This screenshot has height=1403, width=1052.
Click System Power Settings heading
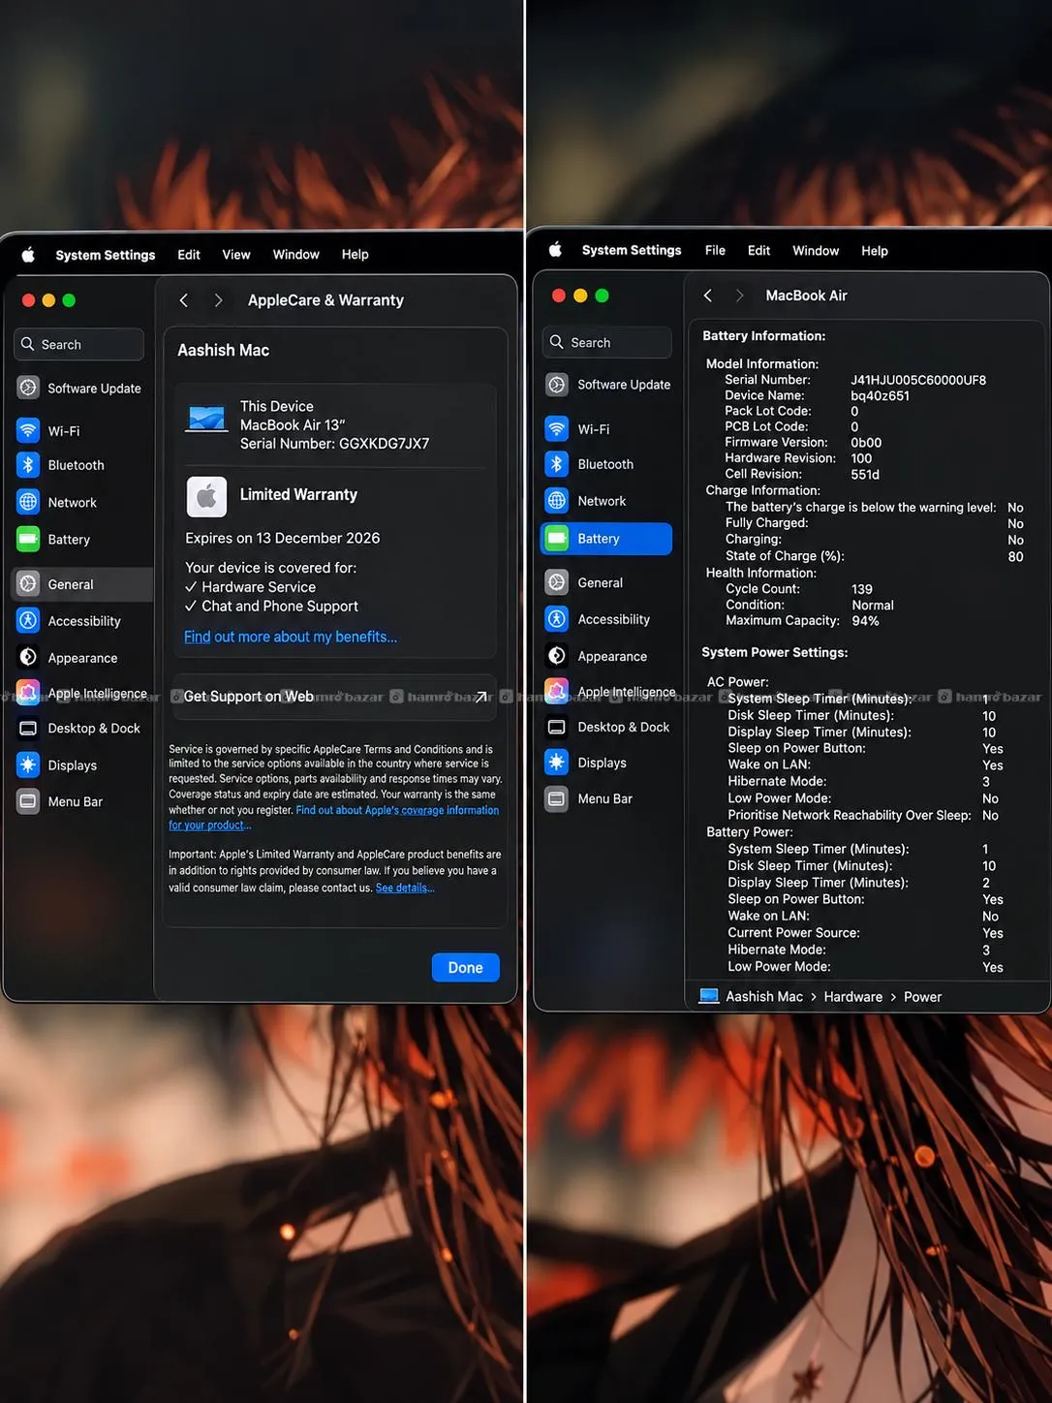click(775, 652)
